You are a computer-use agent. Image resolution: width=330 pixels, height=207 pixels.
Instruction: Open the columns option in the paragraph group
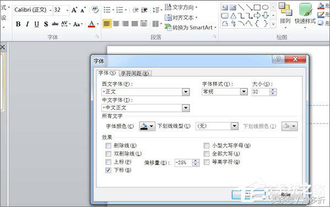156,24
